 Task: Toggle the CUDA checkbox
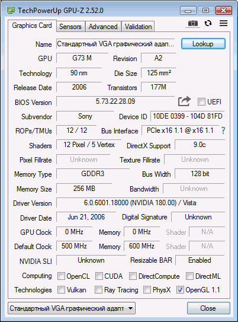99,276
